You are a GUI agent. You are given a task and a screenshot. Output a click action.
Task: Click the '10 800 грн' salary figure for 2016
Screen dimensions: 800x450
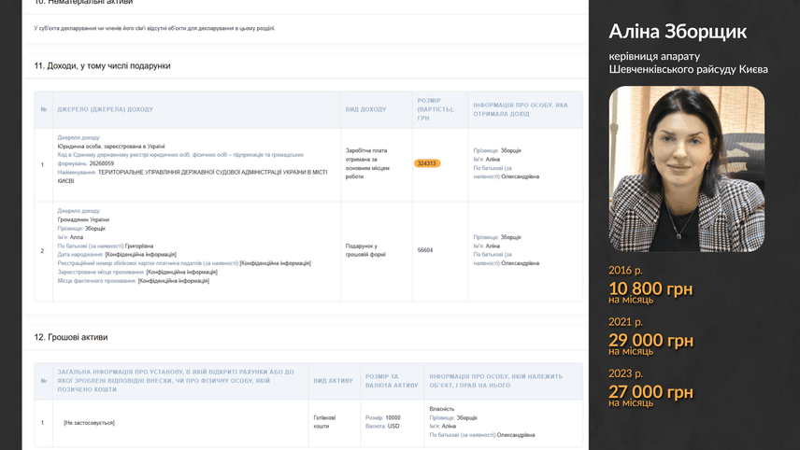point(650,288)
